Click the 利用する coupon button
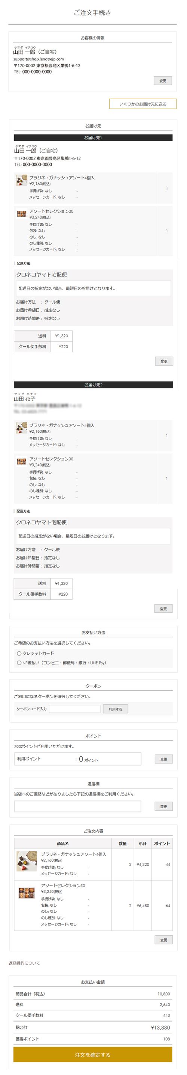Image resolution: width=187 pixels, height=1075 pixels. [x=115, y=709]
